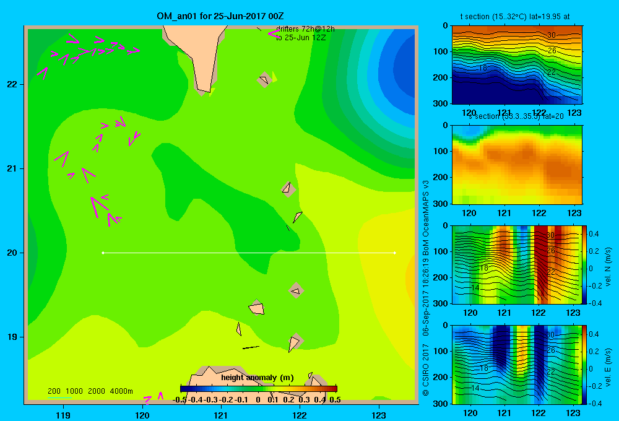Click the vertical 'CSIRO 2017 BoM OceanMAPS v3' credit text
This screenshot has height=421, width=619.
pyautogui.click(x=426, y=289)
